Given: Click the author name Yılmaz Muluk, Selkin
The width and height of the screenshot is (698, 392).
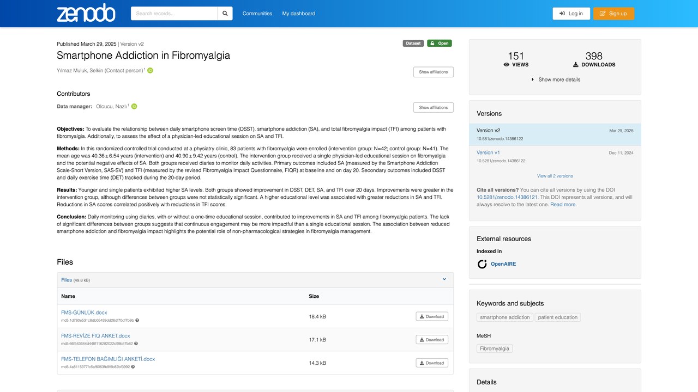Looking at the screenshot, I should 100,70.
